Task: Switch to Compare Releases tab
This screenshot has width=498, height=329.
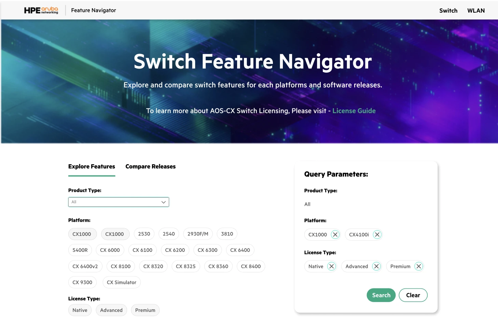Action: tap(150, 167)
